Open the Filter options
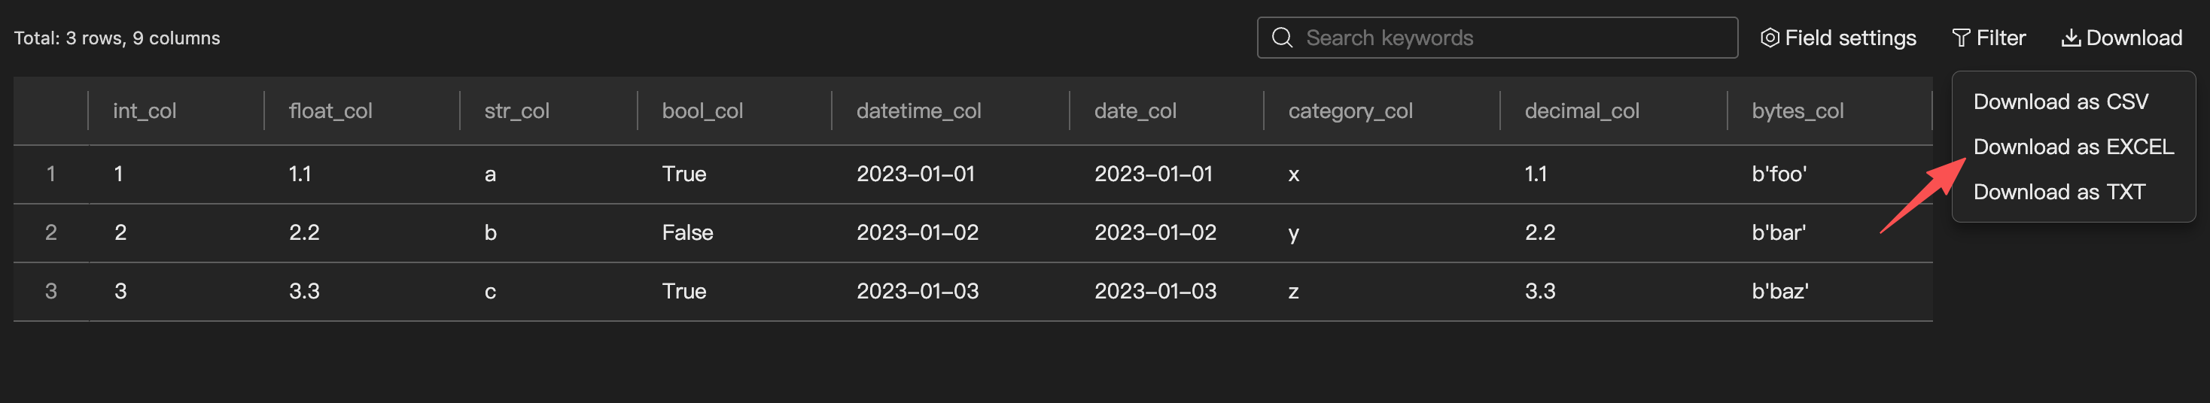The height and width of the screenshot is (403, 2210). [x=2000, y=38]
